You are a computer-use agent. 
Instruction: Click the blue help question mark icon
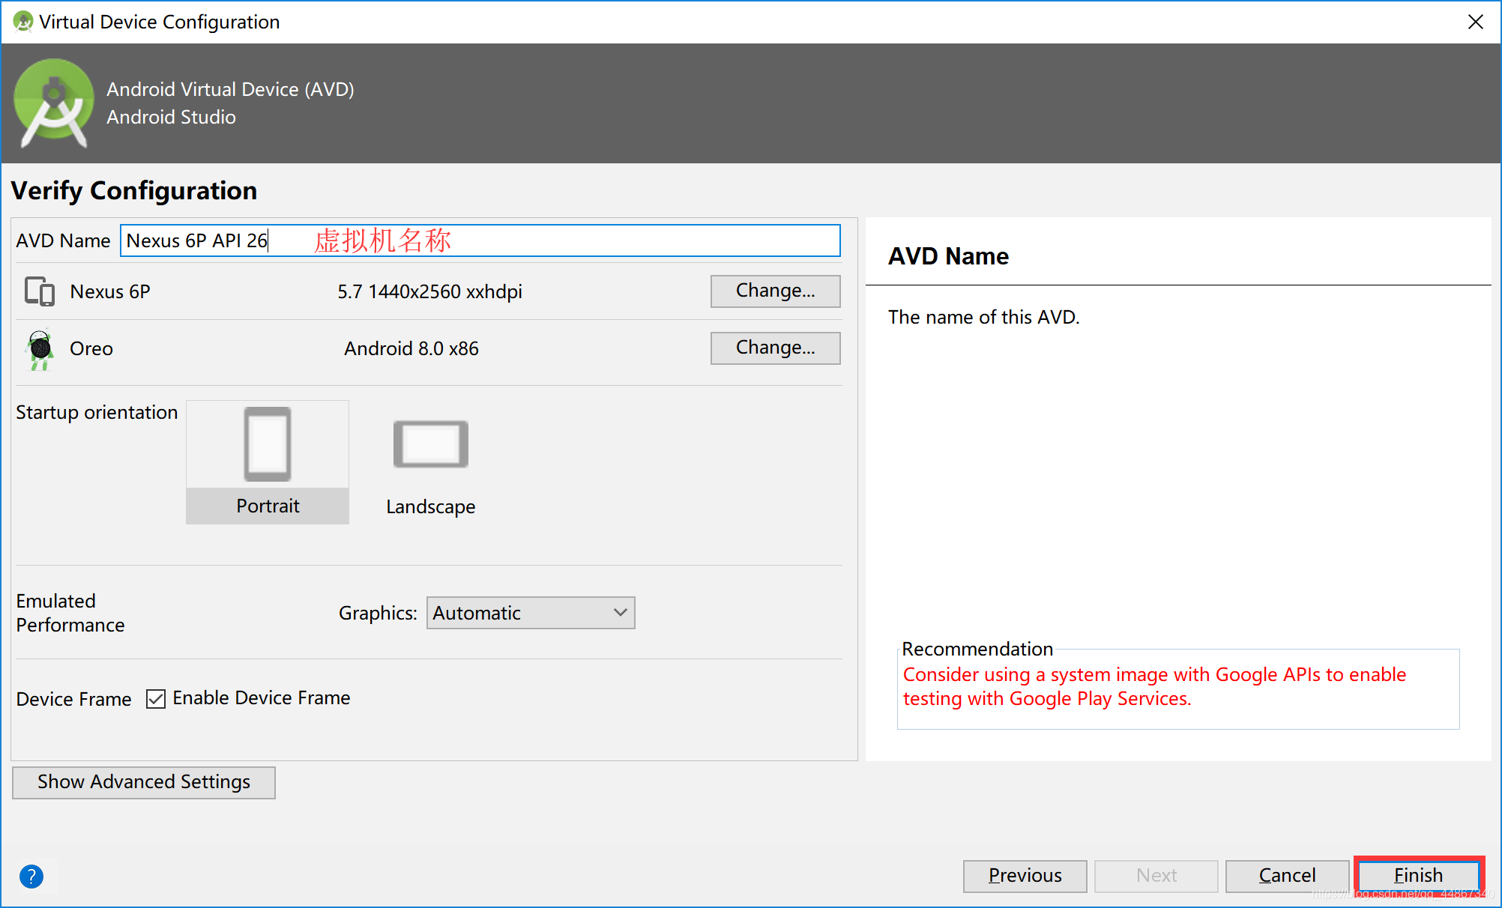click(x=31, y=876)
